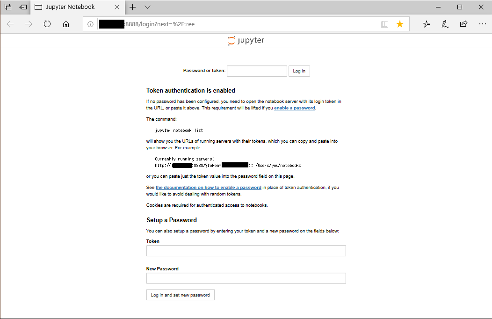Click the Log in button
Image resolution: width=492 pixels, height=319 pixels.
[299, 71]
